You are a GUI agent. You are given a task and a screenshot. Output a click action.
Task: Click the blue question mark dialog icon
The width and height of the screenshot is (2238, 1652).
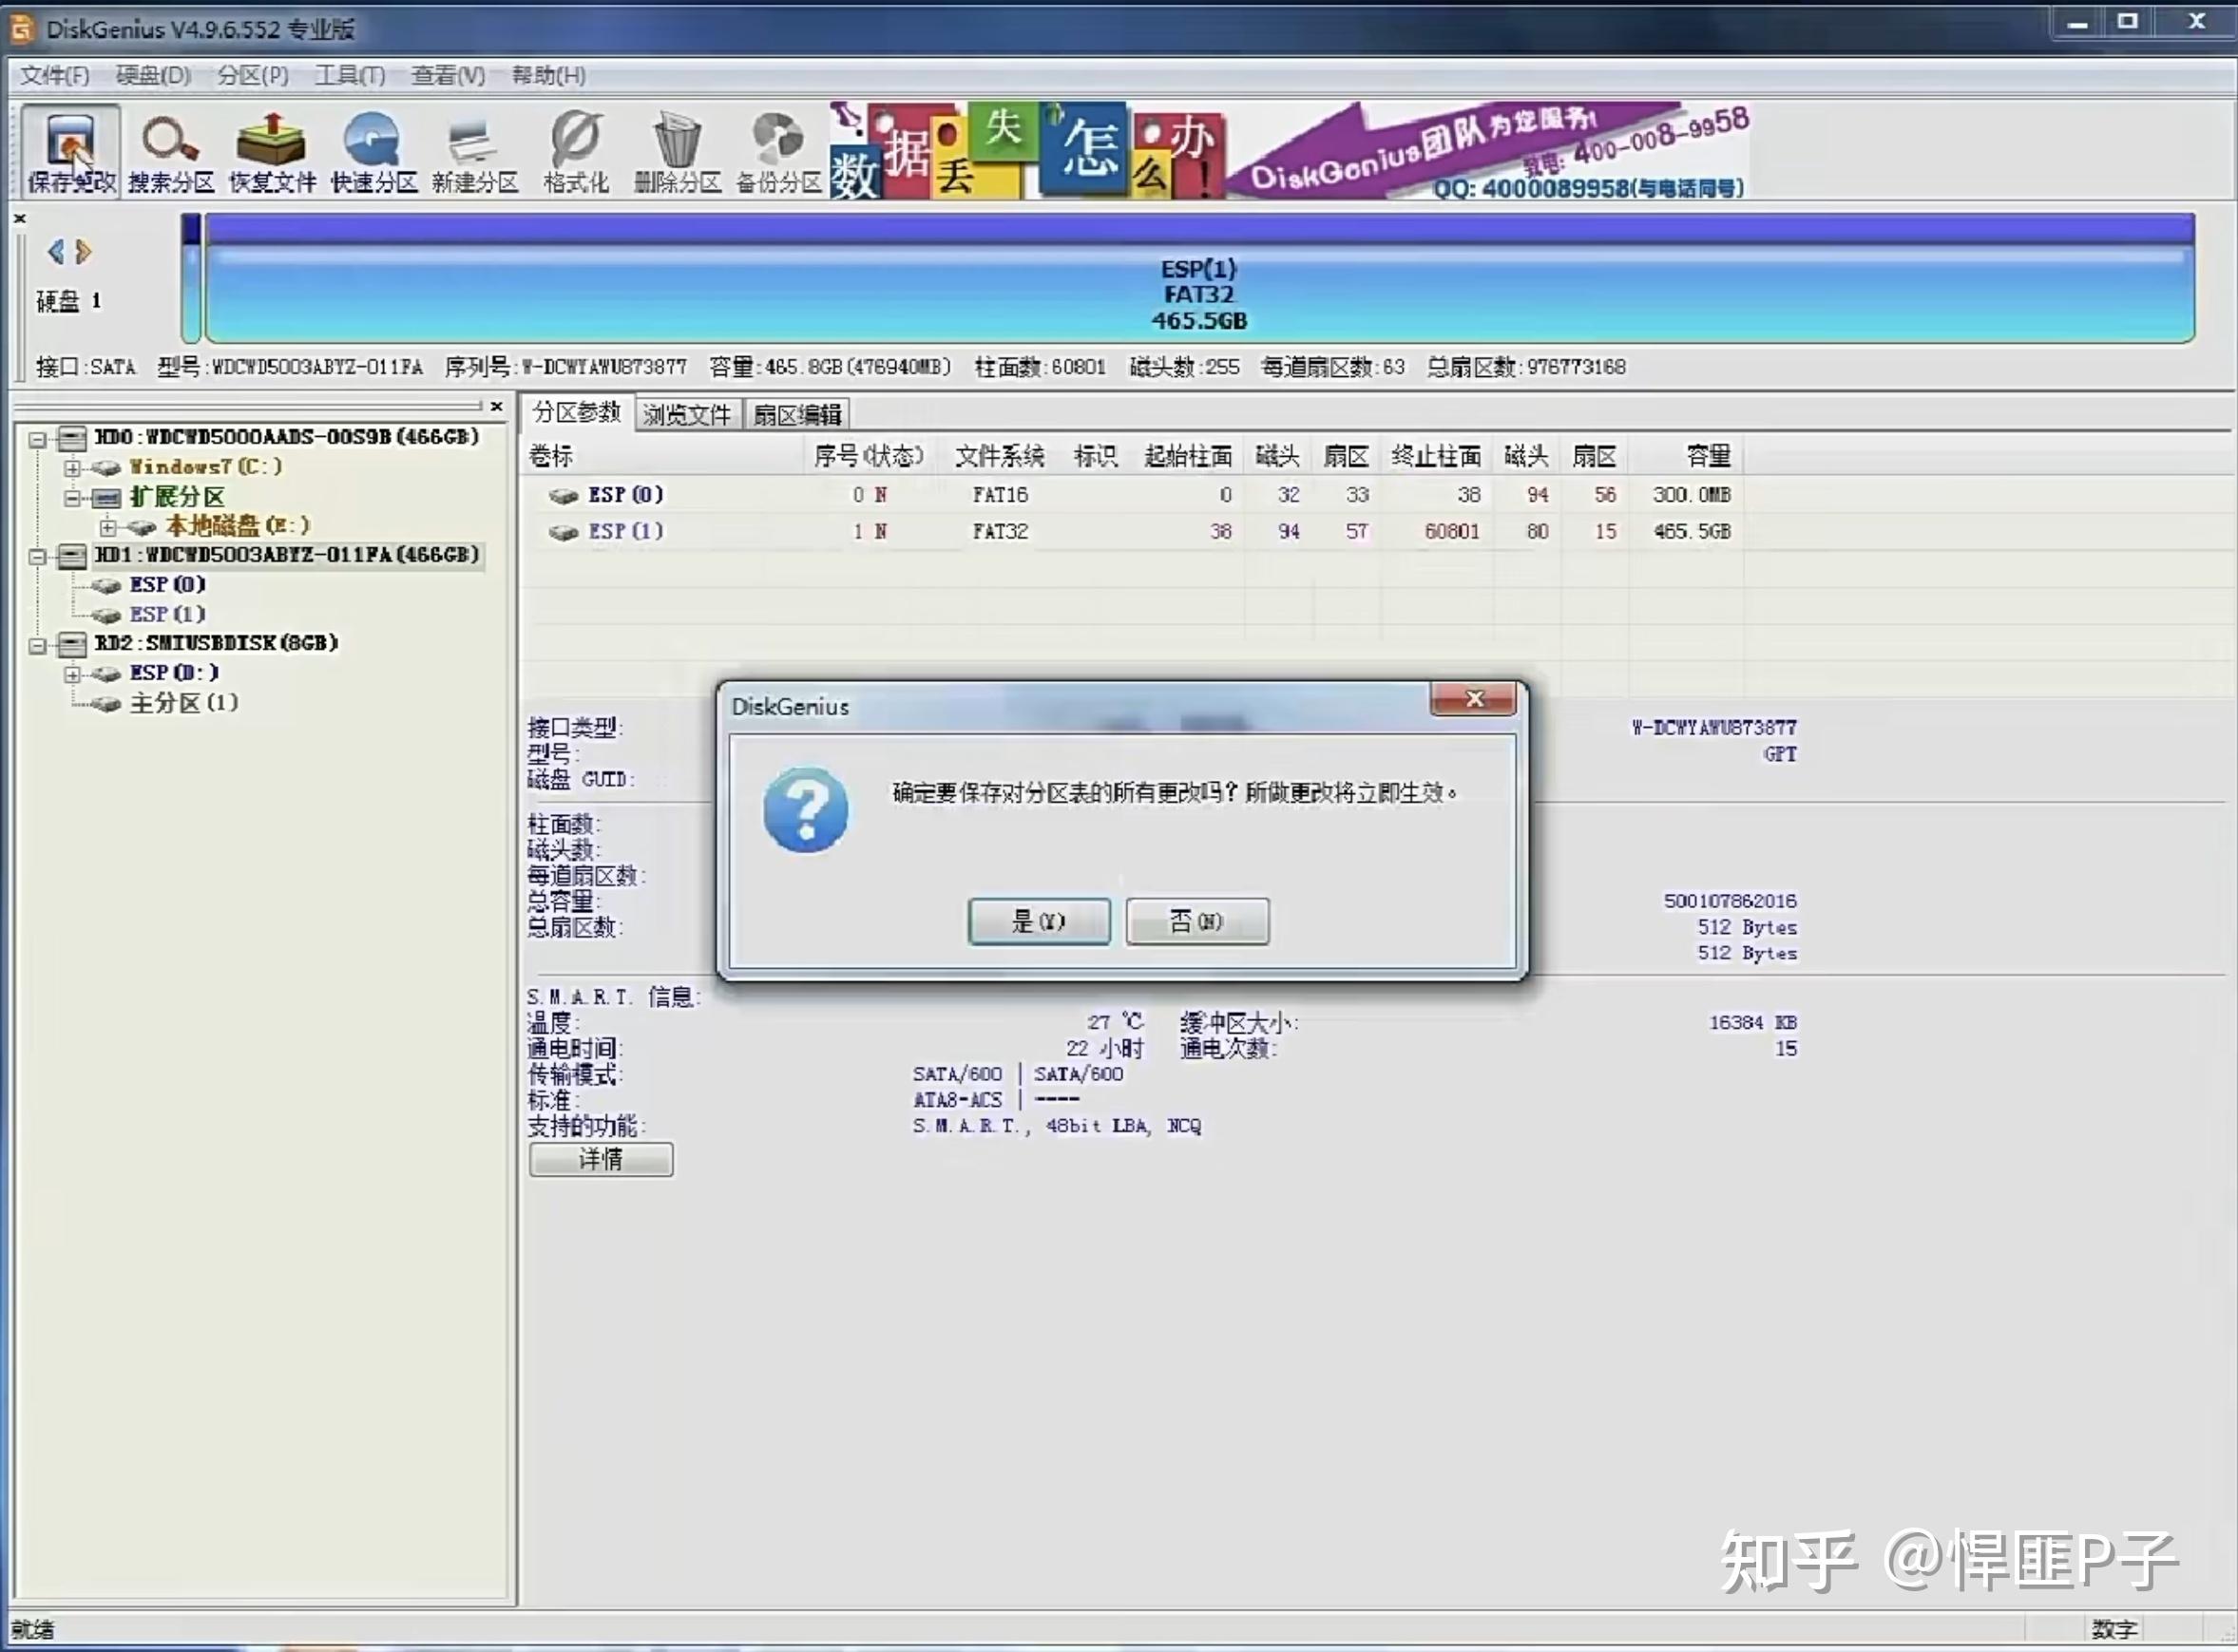click(x=805, y=810)
